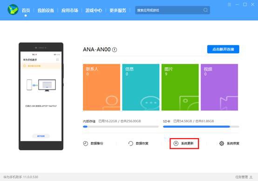The height and width of the screenshot is (181, 258).
Task: Click the SD card storage usage bar
Action: (x=201, y=126)
